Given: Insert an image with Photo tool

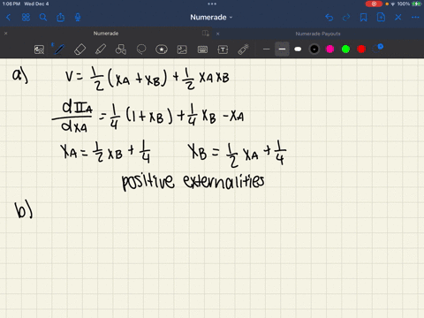Looking at the screenshot, I should click(x=182, y=49).
